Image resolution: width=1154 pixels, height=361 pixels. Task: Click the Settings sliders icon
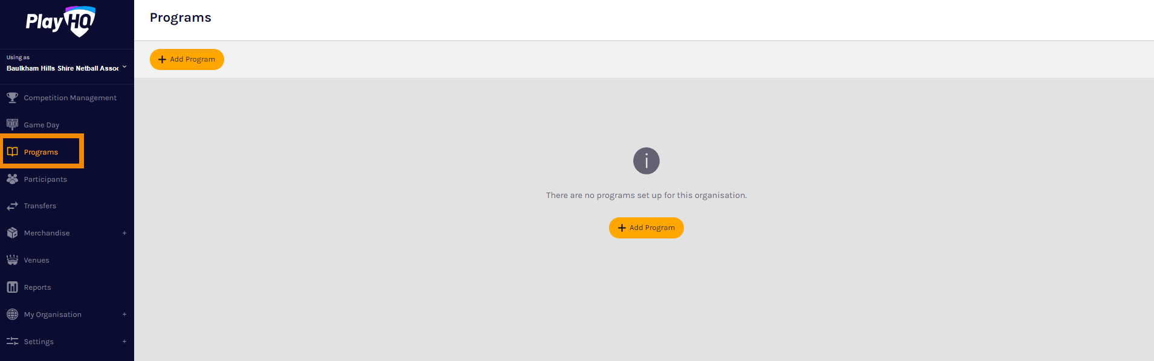tap(12, 341)
